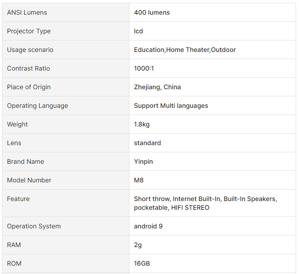Click the Model Number M8 value
The width and height of the screenshot is (300, 274).
(139, 180)
